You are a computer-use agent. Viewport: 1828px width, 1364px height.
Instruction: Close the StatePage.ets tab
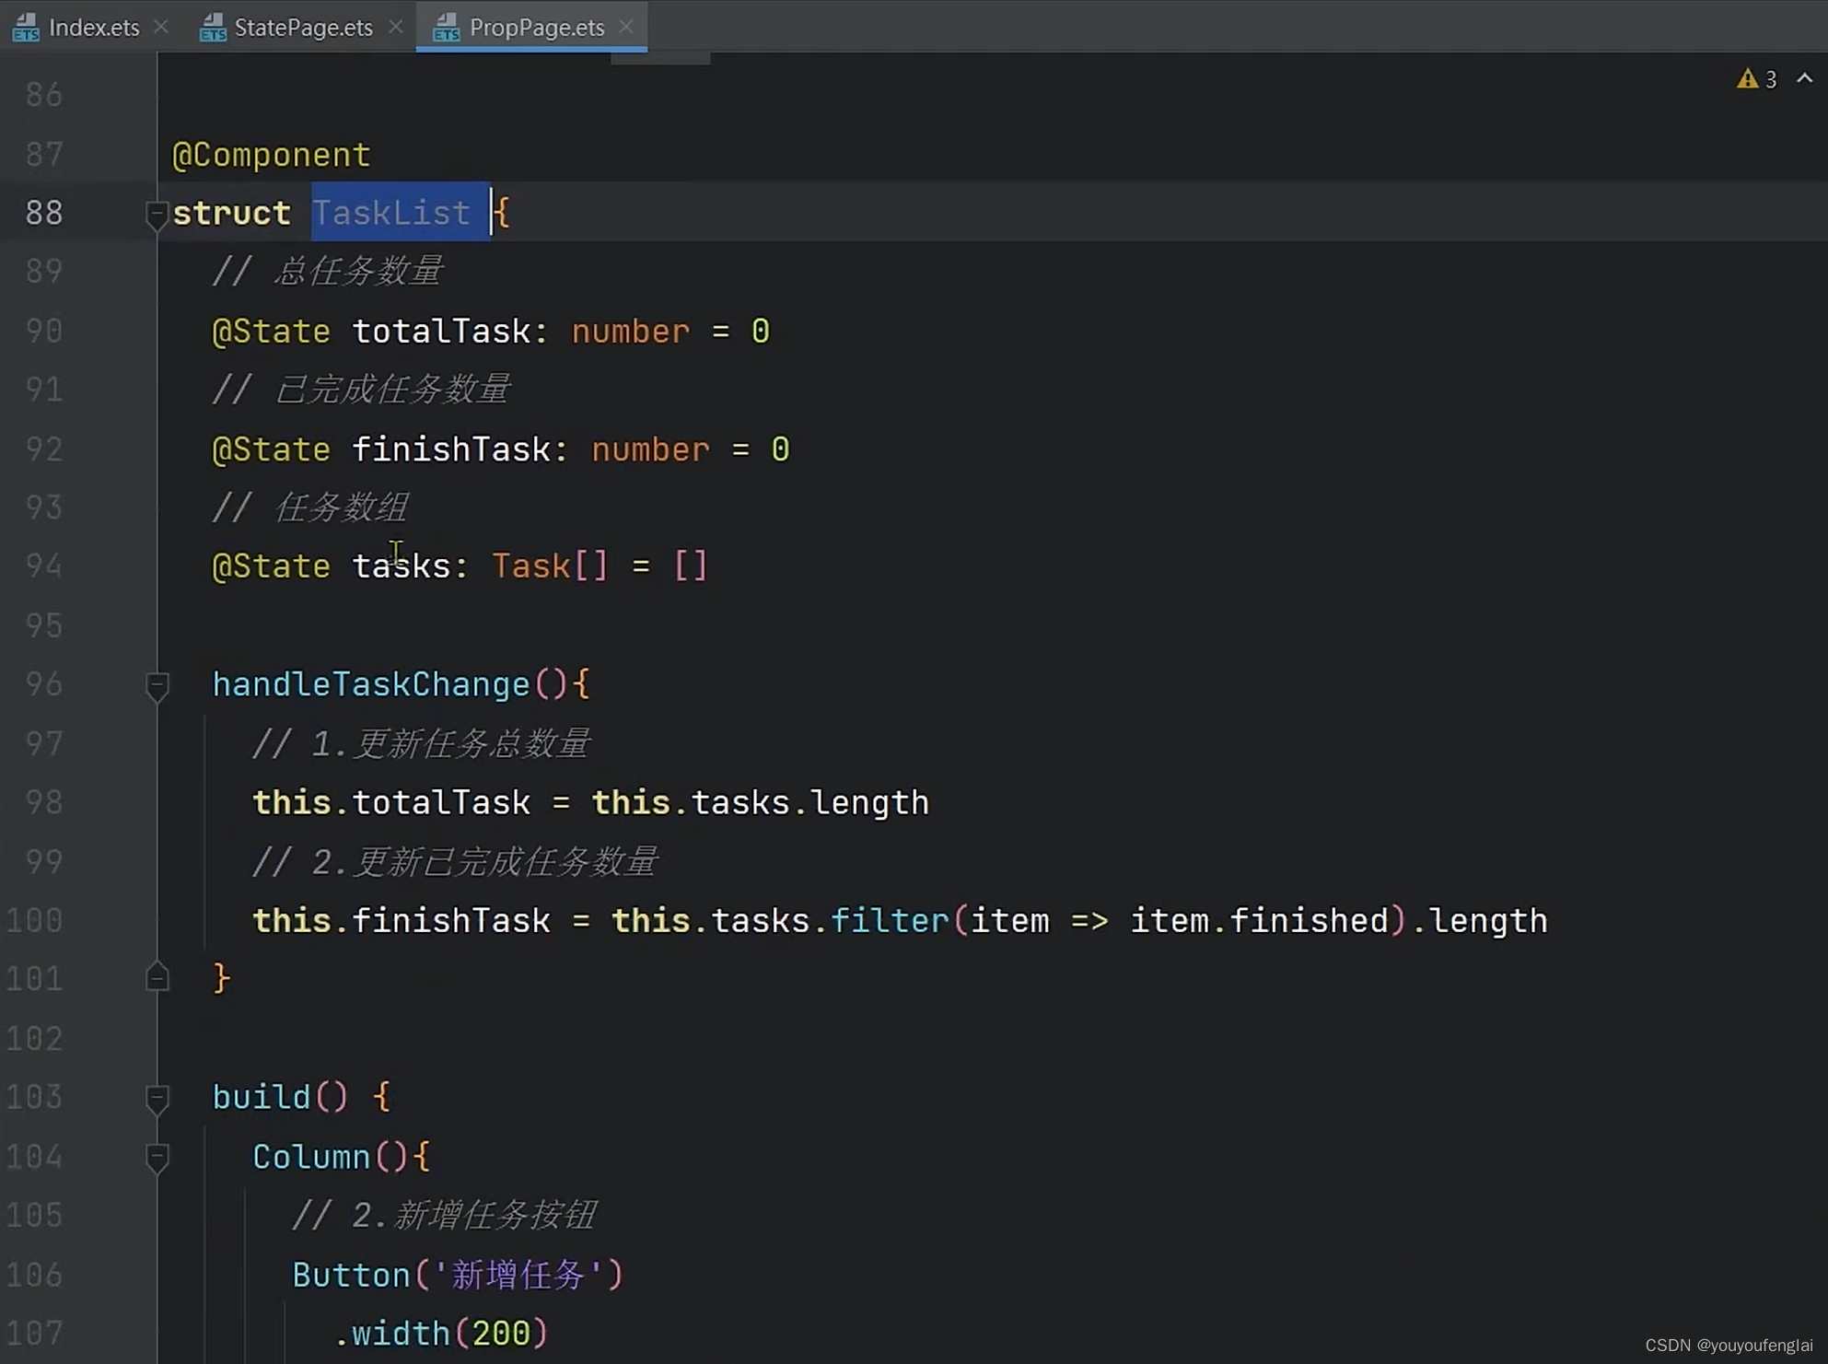(x=396, y=27)
